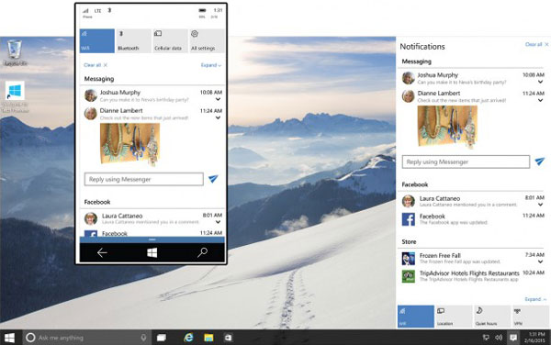Screen dimensions: 551x345
Task: Toggle Bluetooth tile on the phone
Action: 133,40
